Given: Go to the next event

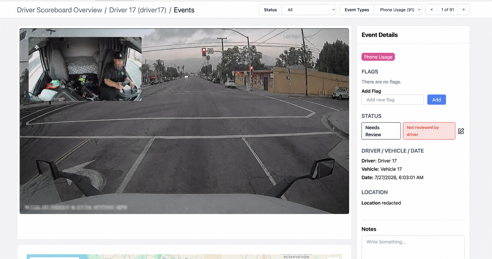Looking at the screenshot, I should (x=464, y=10).
